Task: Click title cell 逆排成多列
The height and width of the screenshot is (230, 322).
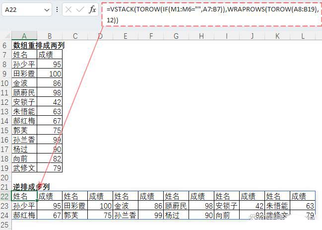Action: (31, 187)
